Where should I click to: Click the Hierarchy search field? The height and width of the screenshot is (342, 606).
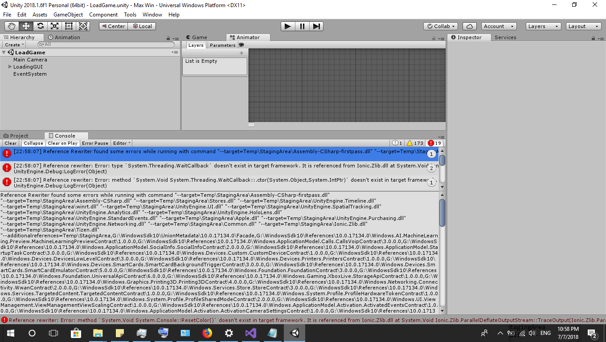[x=106, y=45]
